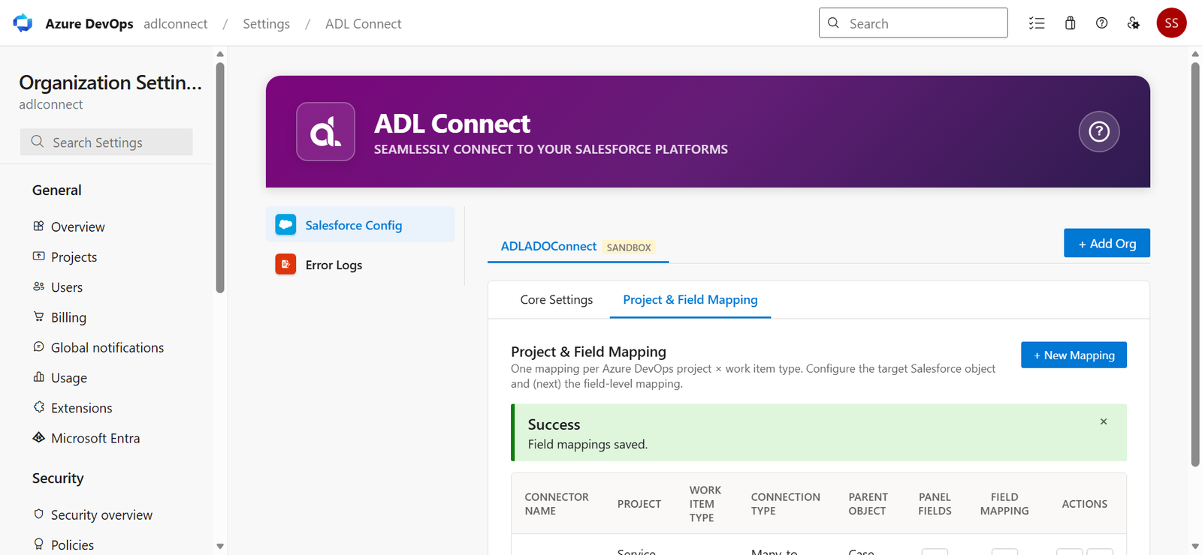Click the Microsoft Entra icon in sidebar
The width and height of the screenshot is (1202, 555).
tap(38, 437)
